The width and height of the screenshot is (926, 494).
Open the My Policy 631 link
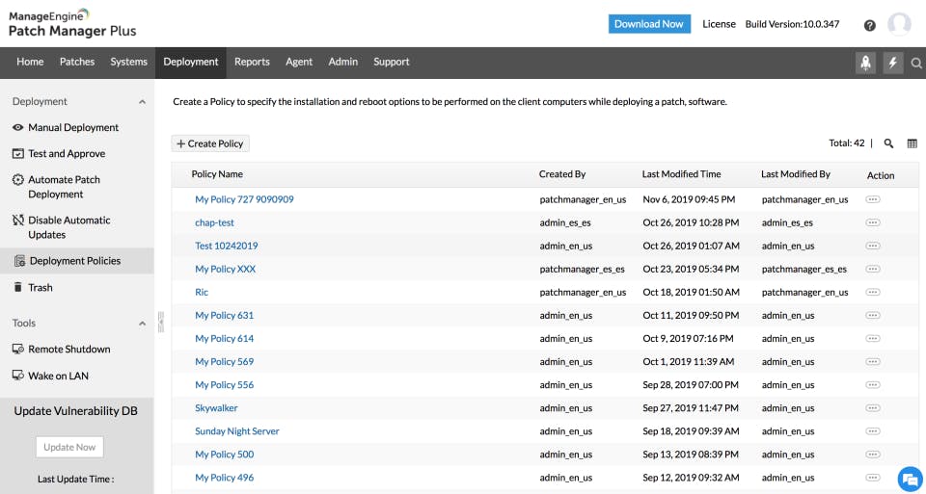pos(224,316)
